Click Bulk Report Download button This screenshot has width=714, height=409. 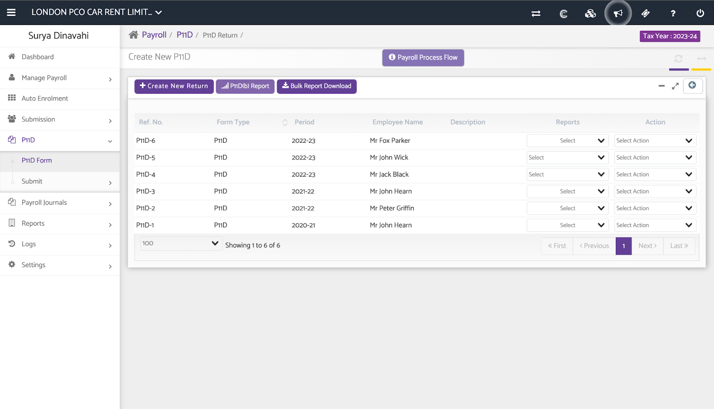(316, 86)
